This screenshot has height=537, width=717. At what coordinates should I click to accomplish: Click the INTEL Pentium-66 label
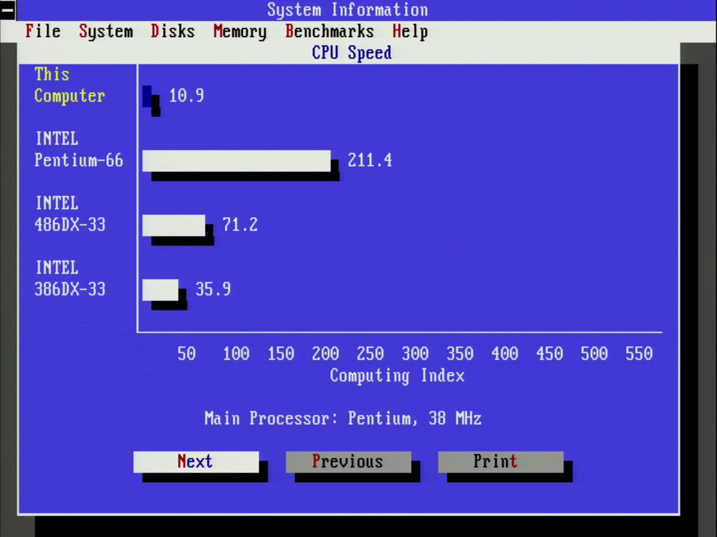tap(79, 149)
